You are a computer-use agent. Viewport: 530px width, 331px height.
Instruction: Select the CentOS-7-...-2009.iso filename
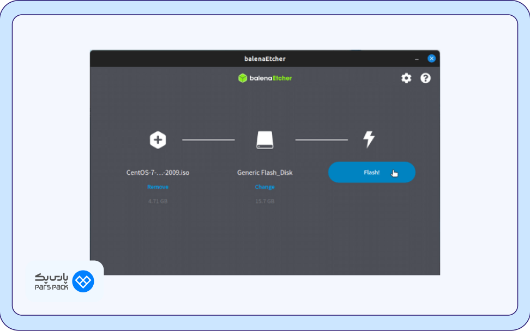click(x=158, y=173)
